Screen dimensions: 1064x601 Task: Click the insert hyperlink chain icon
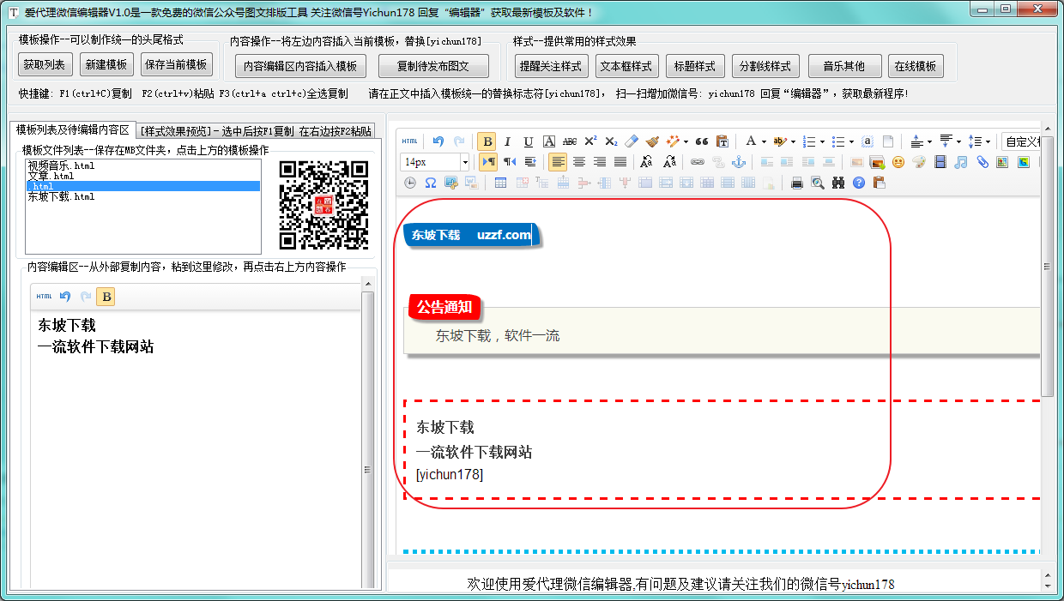point(698,161)
